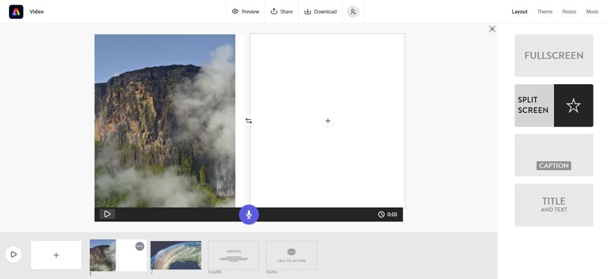Click the Download button
The image size is (608, 279).
coord(320,11)
